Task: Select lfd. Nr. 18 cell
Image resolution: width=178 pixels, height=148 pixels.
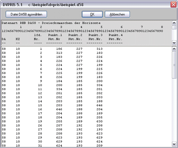Action: tap(40, 117)
